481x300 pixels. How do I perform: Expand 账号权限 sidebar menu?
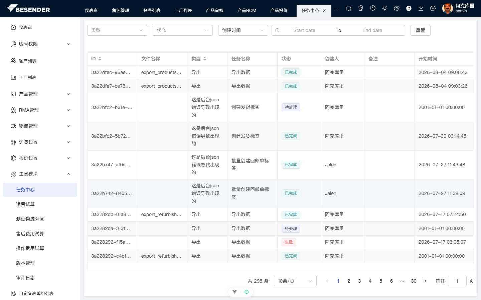(x=40, y=44)
